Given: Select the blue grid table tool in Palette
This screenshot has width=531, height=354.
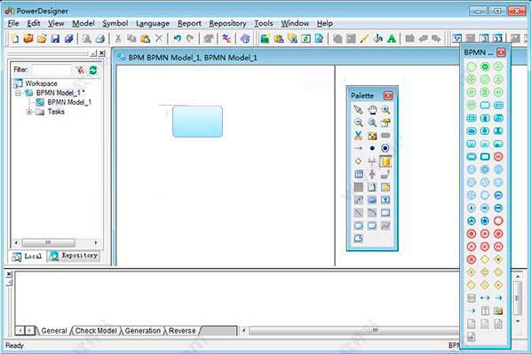Looking at the screenshot, I should [x=358, y=174].
